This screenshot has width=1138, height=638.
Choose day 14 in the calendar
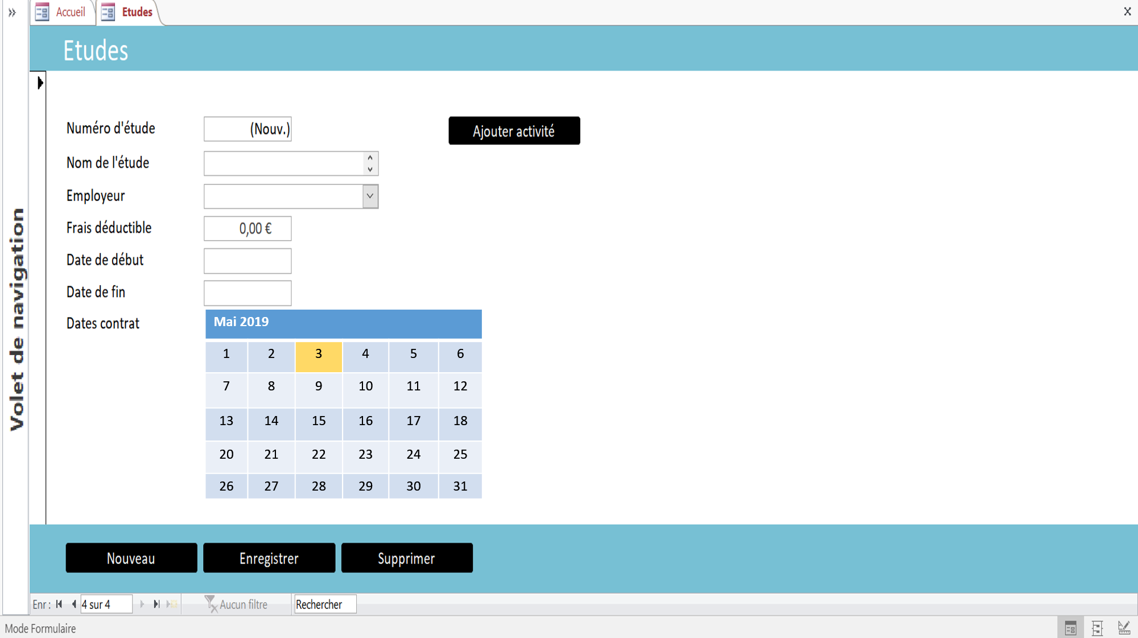click(x=271, y=424)
